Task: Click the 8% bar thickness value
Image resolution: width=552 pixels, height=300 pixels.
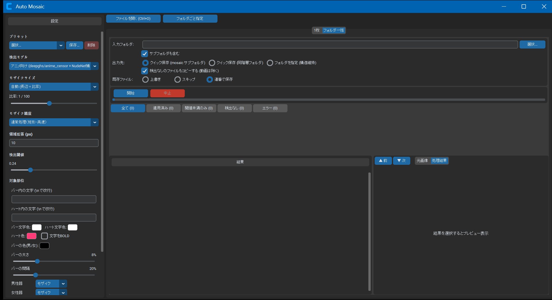Action: pos(94,255)
